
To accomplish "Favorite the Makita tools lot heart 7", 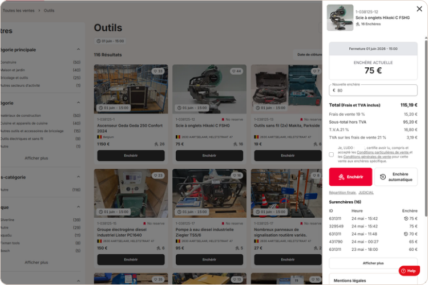I will tap(315, 71).
